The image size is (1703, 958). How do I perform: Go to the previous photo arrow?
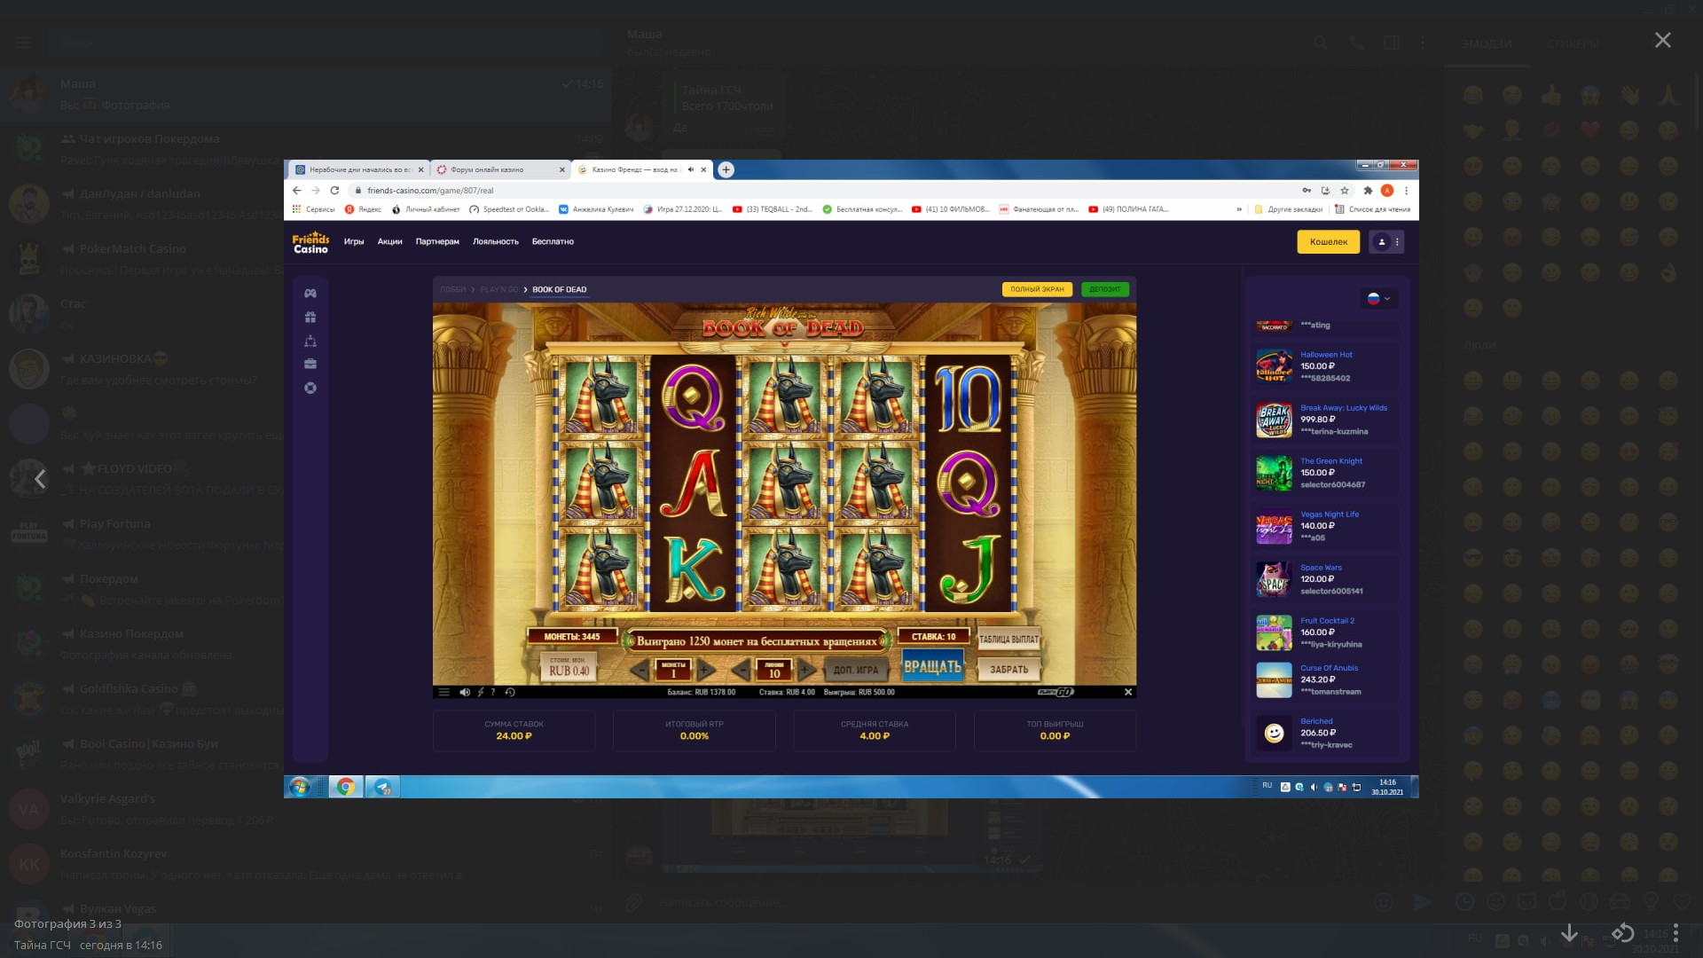[x=40, y=479]
